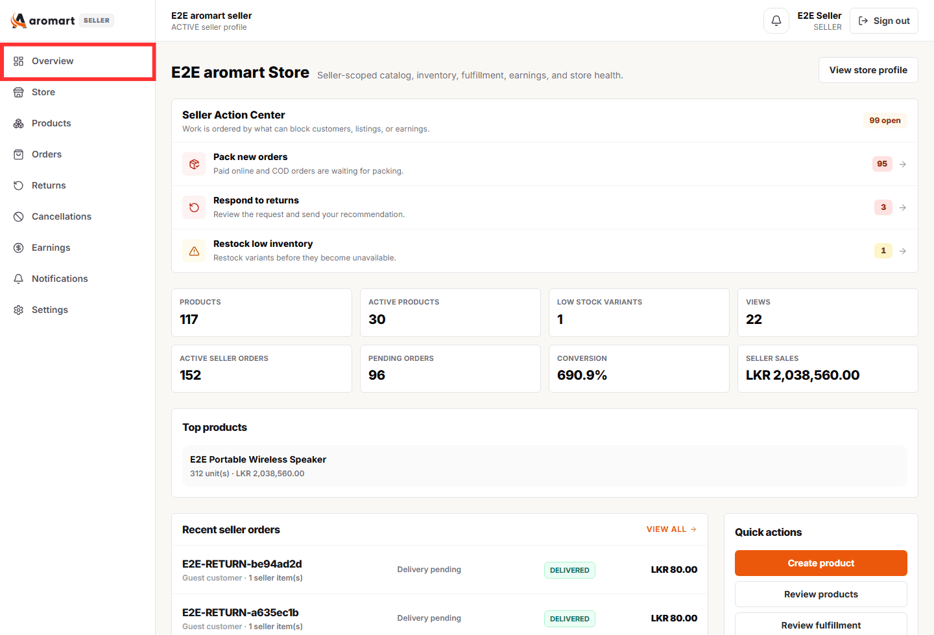Open the Overview menu item
This screenshot has height=635, width=934.
(78, 61)
